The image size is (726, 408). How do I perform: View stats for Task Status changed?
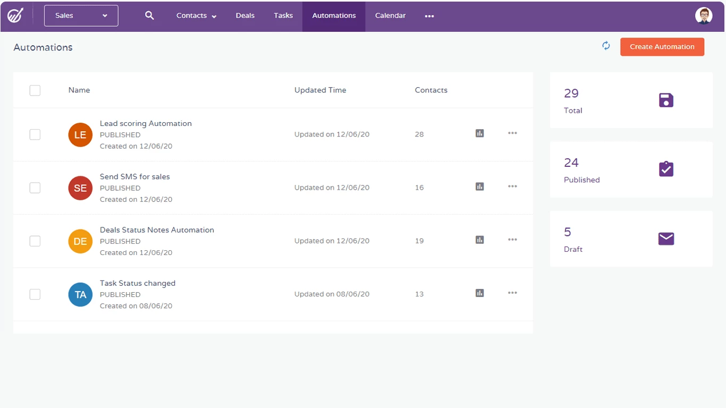[479, 293]
